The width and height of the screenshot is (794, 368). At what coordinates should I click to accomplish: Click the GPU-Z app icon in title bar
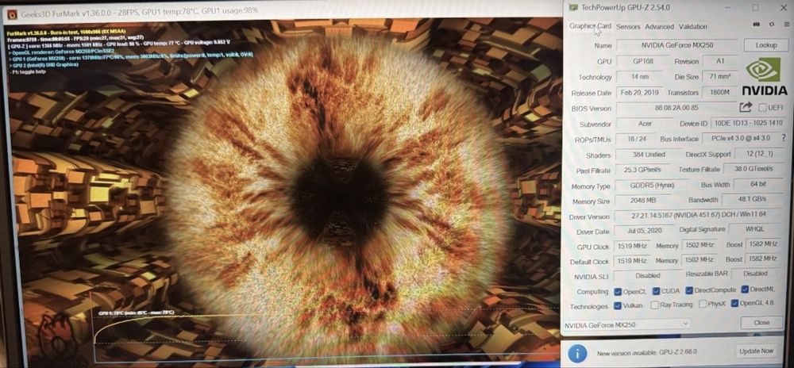pos(572,8)
